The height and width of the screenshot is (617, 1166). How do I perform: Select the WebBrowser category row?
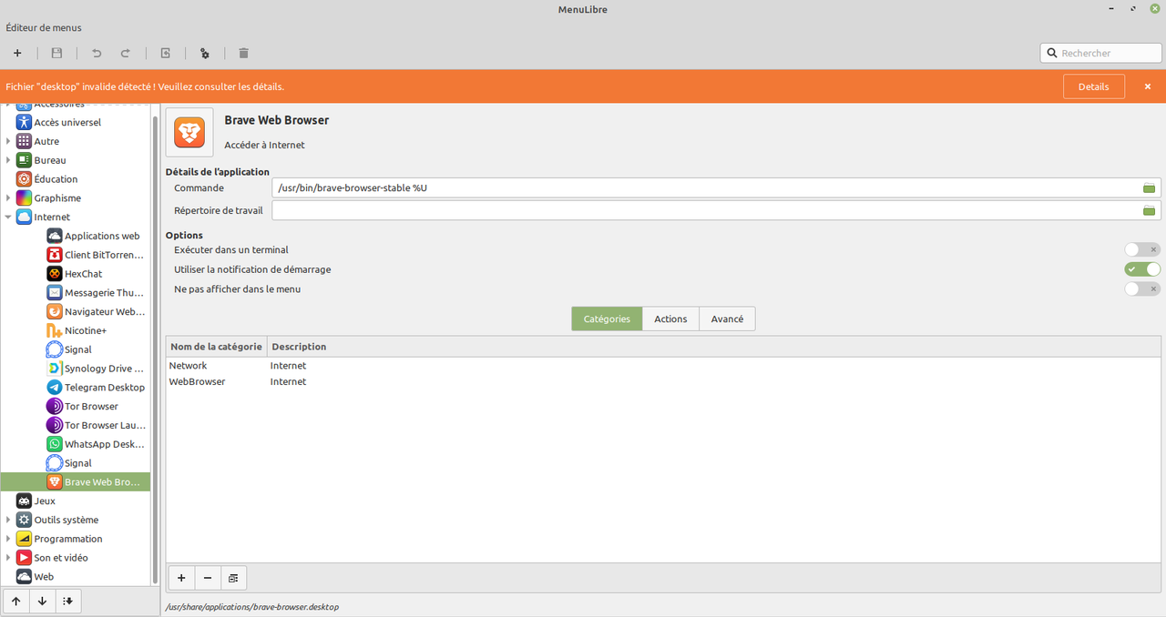pyautogui.click(x=663, y=382)
